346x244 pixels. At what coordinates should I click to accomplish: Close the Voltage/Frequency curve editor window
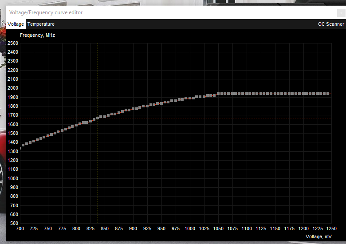coord(341,13)
